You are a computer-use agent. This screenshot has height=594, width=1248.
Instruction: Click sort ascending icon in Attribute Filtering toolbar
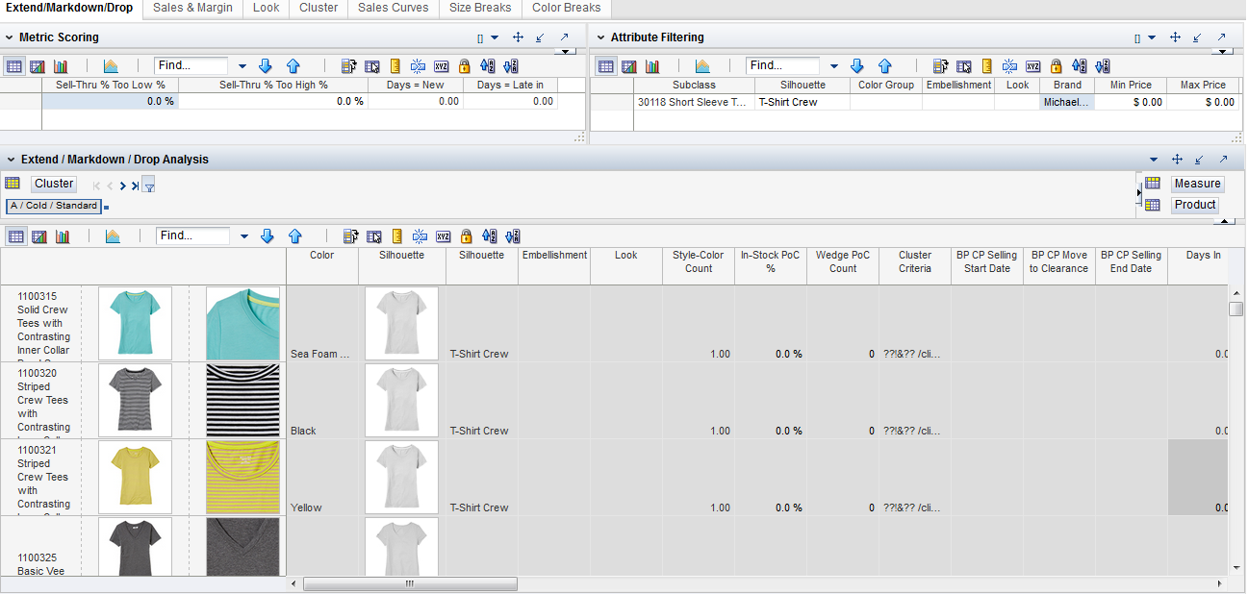point(1080,66)
